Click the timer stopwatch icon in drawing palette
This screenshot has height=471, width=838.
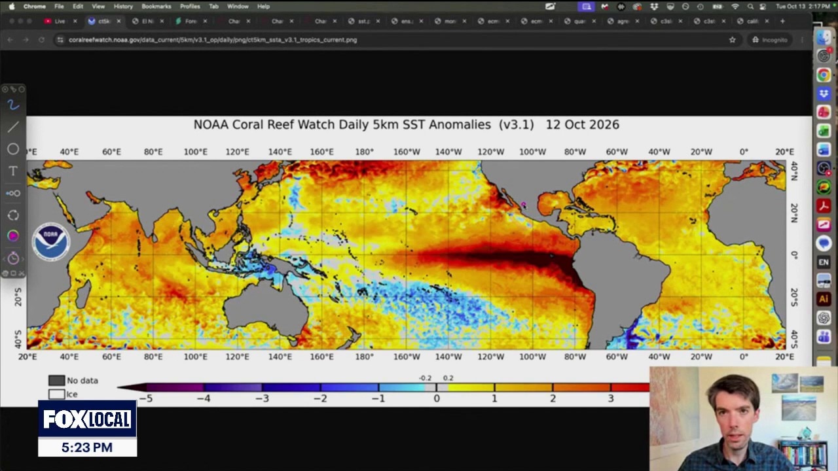[x=13, y=258]
